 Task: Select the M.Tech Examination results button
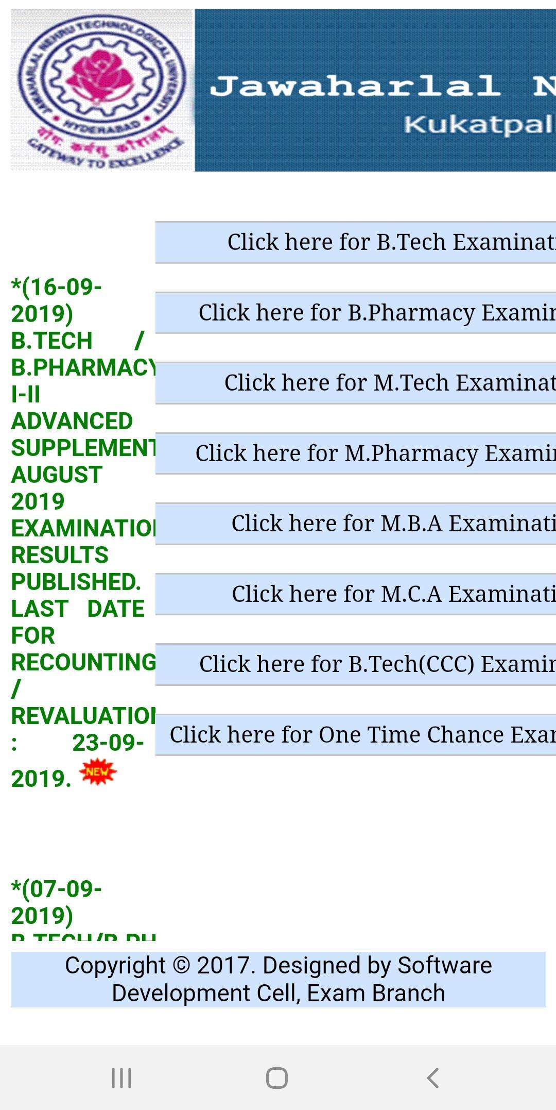click(x=356, y=383)
